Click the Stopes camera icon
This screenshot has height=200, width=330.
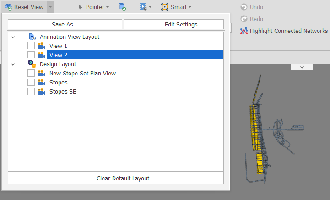[42, 83]
